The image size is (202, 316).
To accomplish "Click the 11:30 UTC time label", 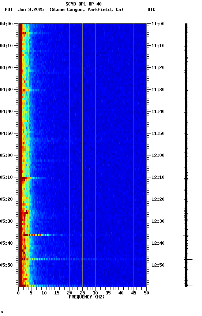I will (x=158, y=90).
